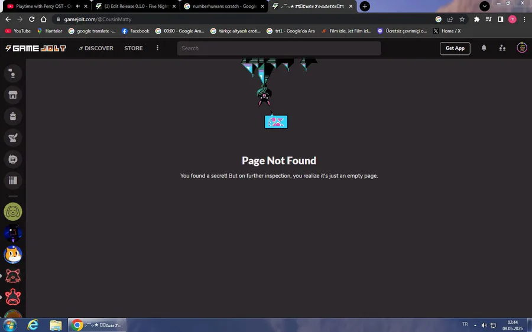This screenshot has height=332, width=532.
Task: Open the taskbar clock and date
Action: (x=512, y=326)
